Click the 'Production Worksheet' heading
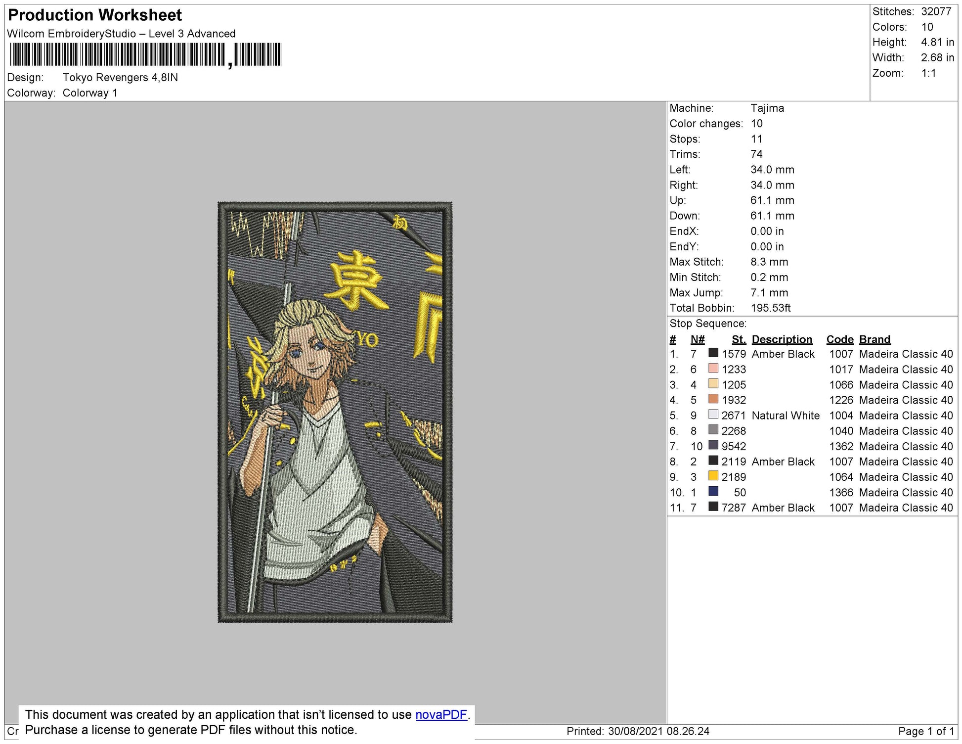The height and width of the screenshot is (744, 962). tap(95, 15)
